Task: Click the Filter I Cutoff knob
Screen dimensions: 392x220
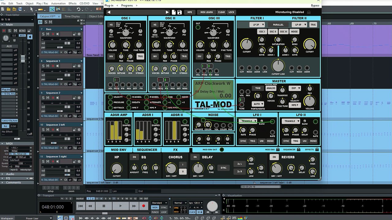Action: pyautogui.click(x=247, y=45)
